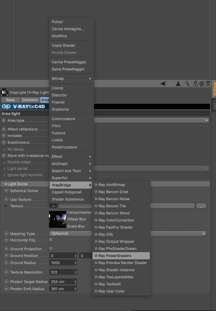Toggle Photon Target Radius parameter circle
The height and width of the screenshot is (311, 216).
click(x=6, y=282)
